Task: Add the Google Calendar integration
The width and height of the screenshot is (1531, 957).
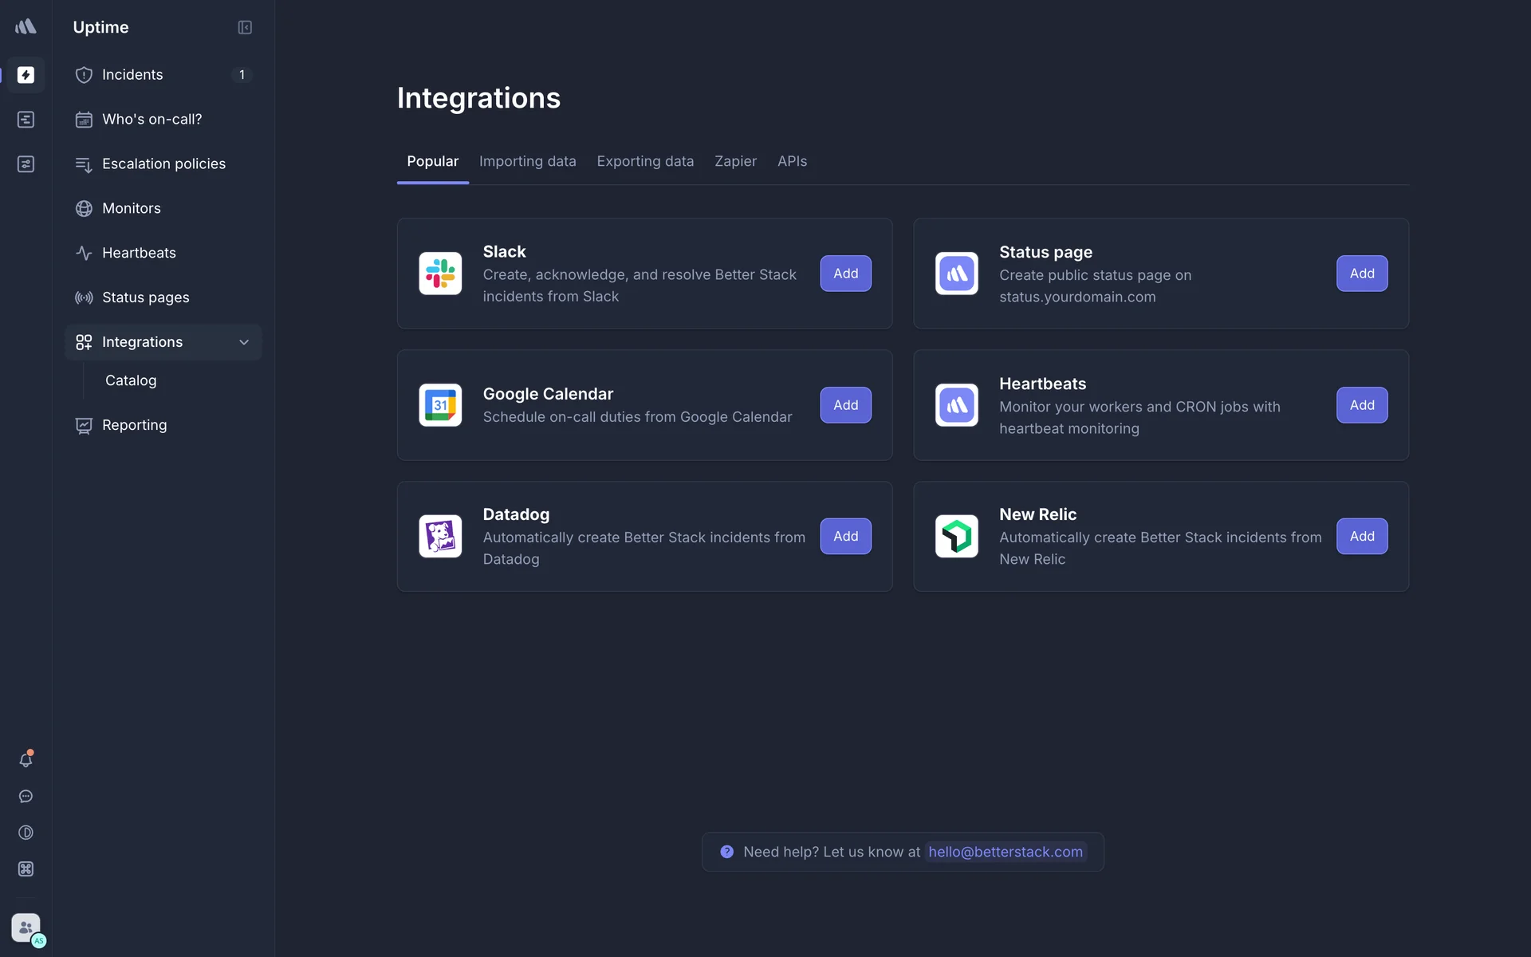Action: [845, 405]
